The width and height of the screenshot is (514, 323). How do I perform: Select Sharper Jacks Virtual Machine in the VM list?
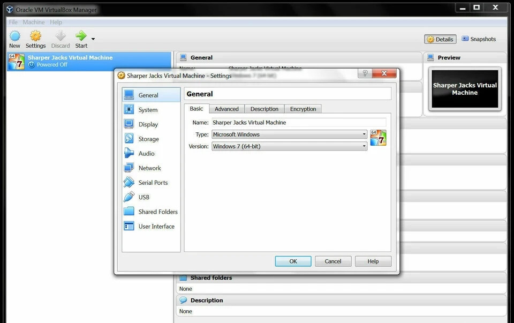point(89,61)
